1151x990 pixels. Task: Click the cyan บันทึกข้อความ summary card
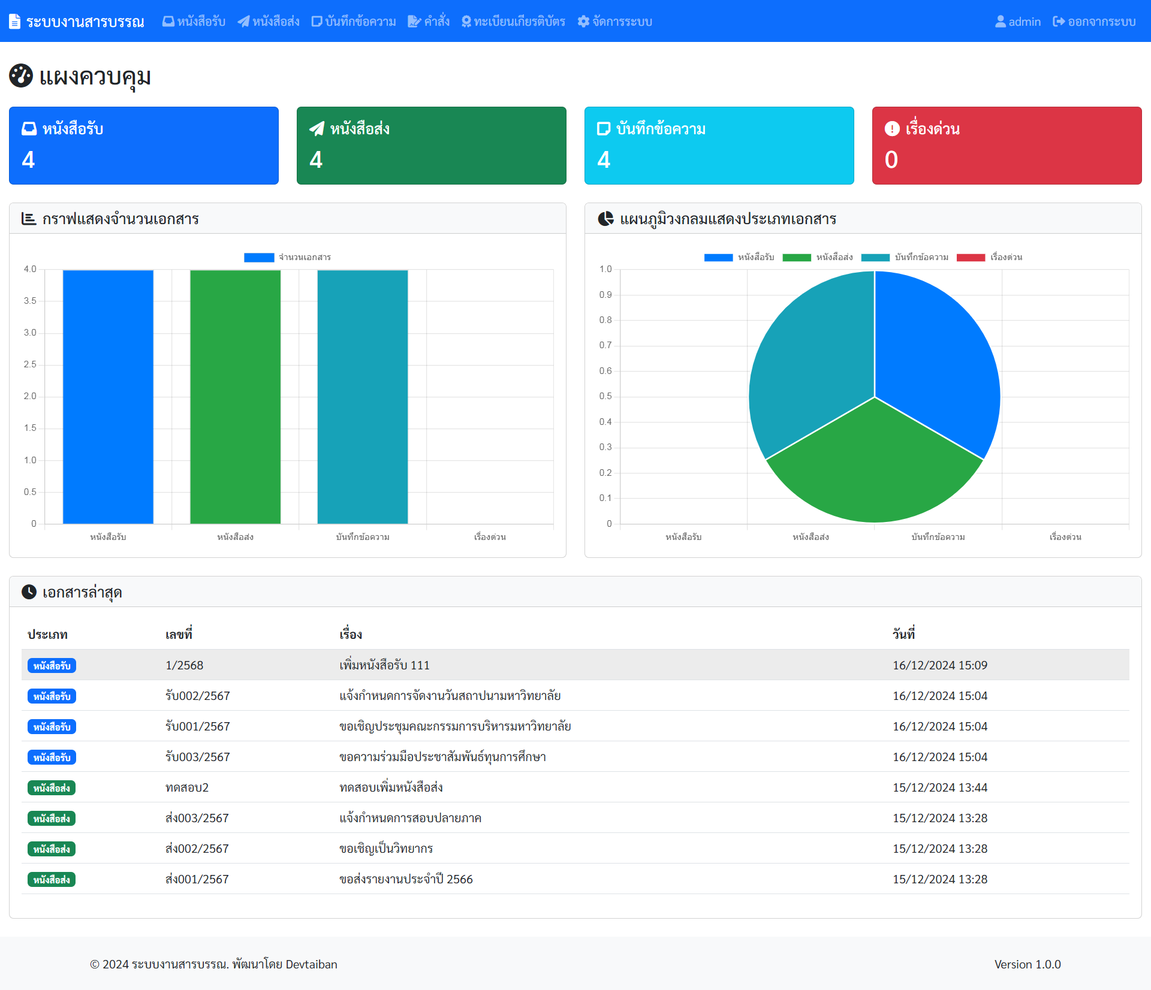(x=719, y=146)
